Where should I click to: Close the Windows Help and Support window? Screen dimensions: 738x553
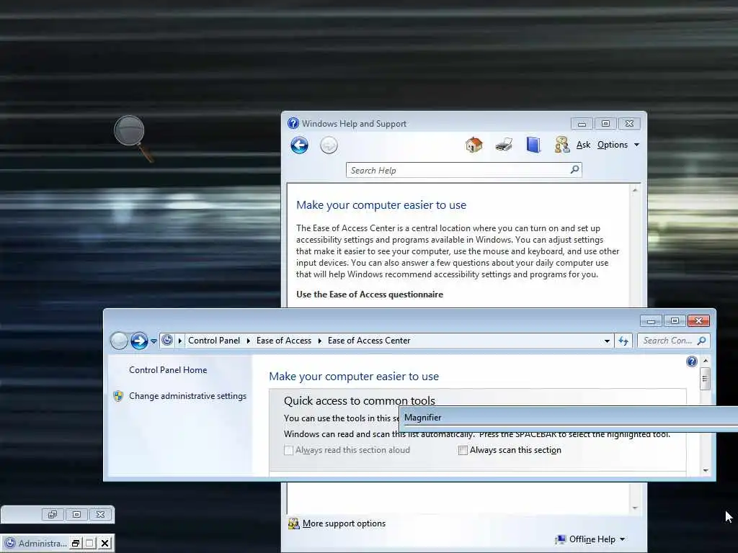pyautogui.click(x=629, y=124)
